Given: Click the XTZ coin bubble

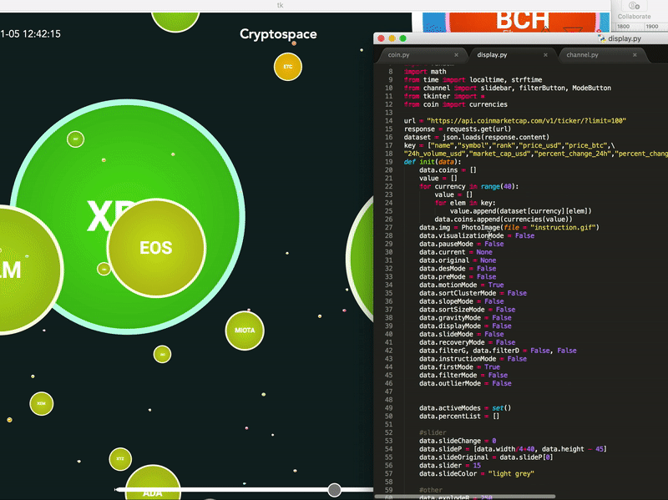Looking at the screenshot, I should [x=120, y=459].
